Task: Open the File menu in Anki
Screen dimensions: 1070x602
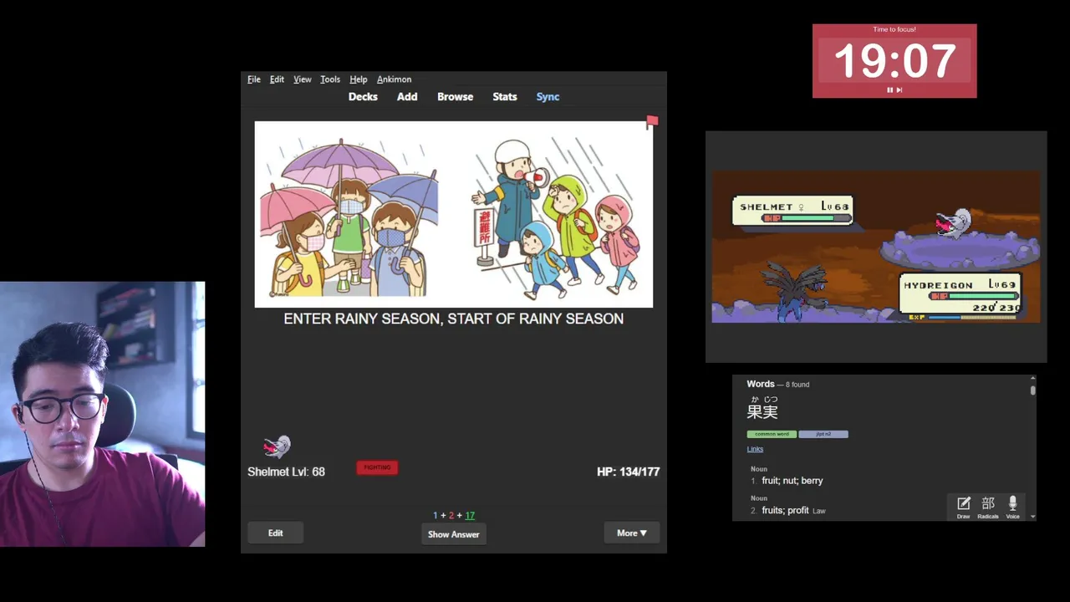Action: tap(254, 79)
